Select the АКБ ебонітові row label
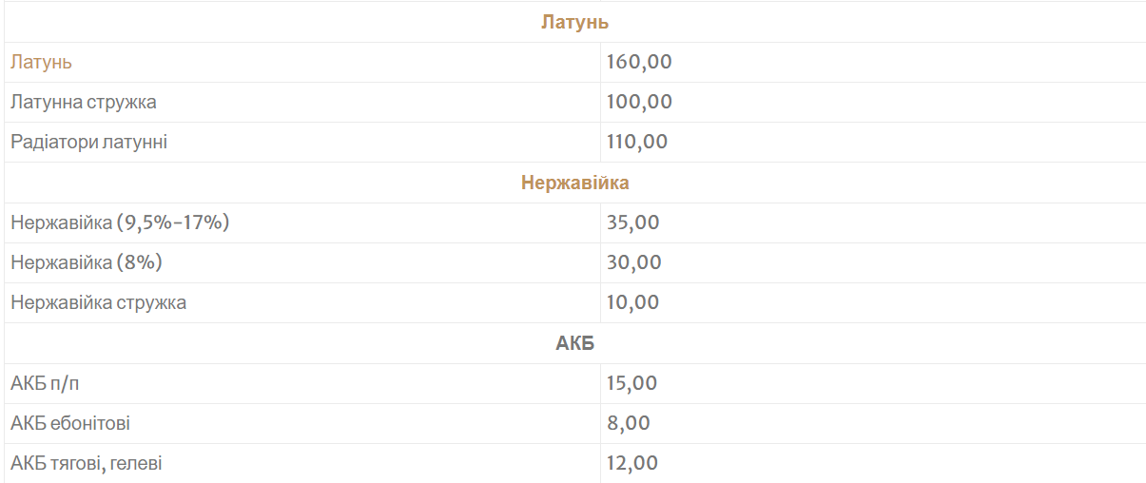The height and width of the screenshot is (483, 1146). pos(70,423)
